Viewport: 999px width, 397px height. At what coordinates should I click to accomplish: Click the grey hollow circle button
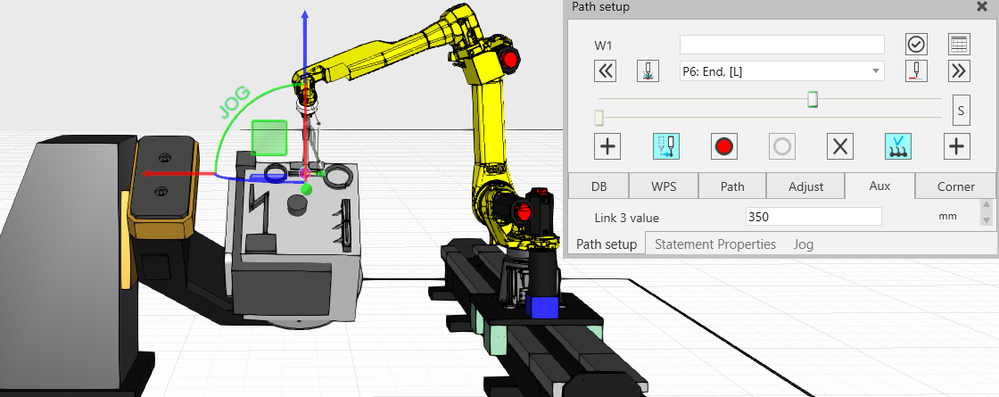tap(782, 146)
